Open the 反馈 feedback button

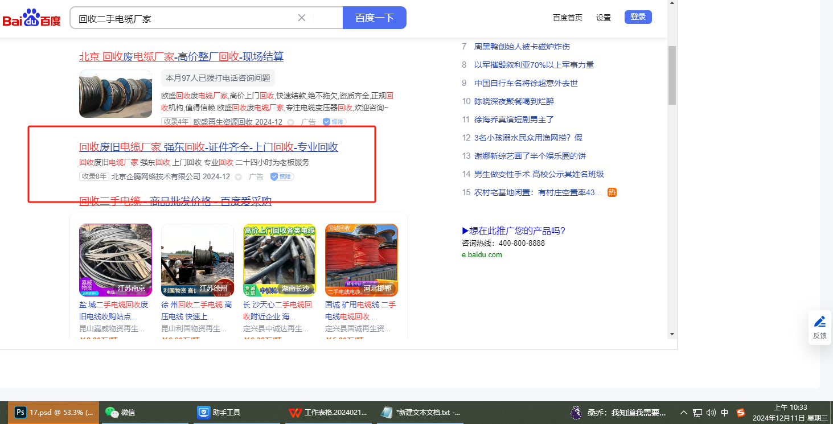(x=820, y=327)
